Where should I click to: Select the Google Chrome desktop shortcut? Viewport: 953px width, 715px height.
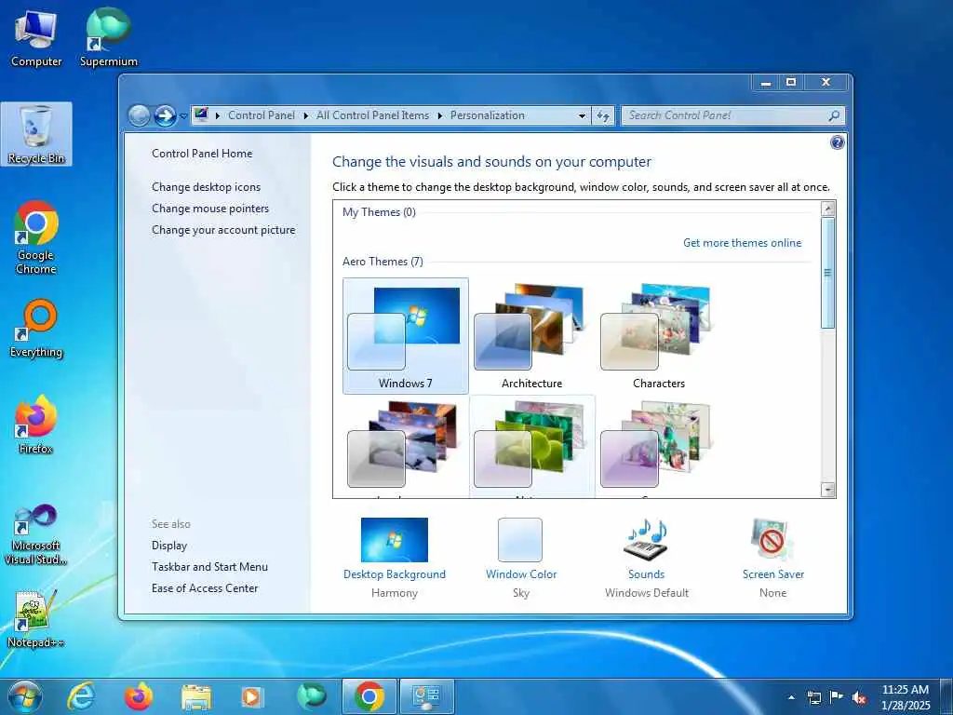[36, 237]
